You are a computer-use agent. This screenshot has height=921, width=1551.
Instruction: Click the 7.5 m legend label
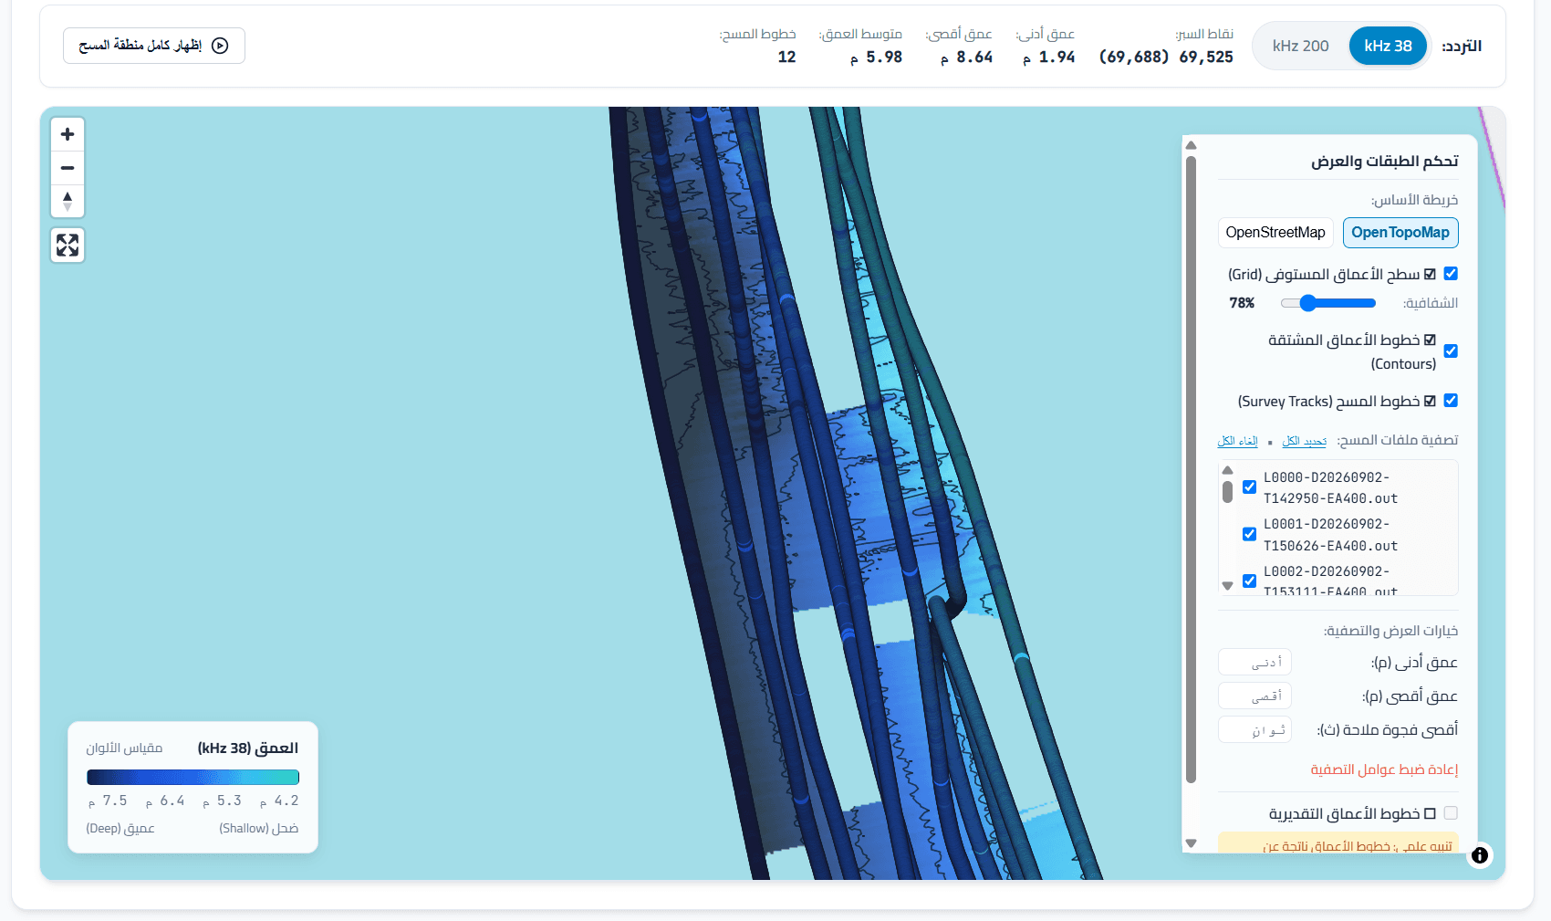[x=108, y=801]
